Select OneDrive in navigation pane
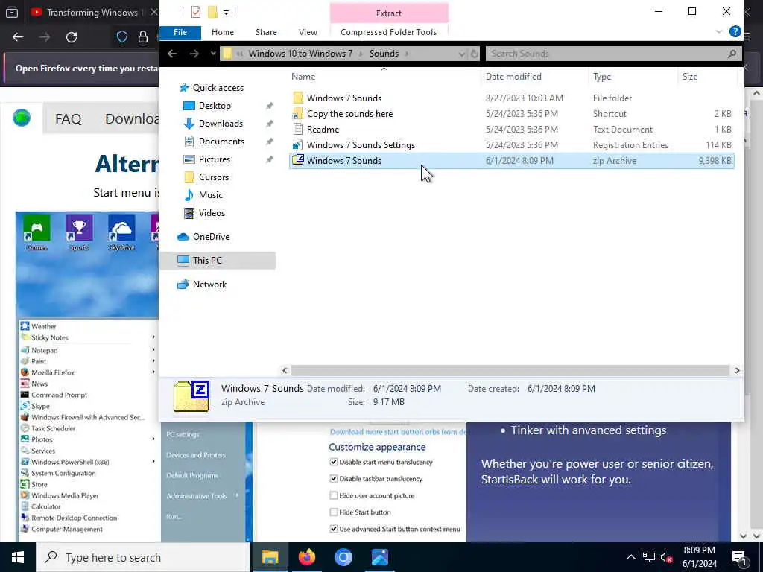 coord(211,237)
